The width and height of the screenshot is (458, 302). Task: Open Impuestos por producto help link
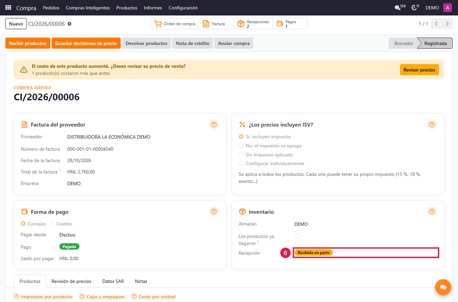(x=43, y=297)
